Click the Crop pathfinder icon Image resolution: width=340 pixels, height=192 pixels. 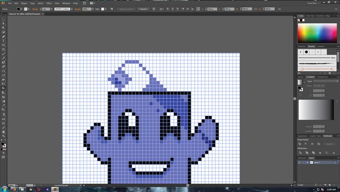click(320, 153)
